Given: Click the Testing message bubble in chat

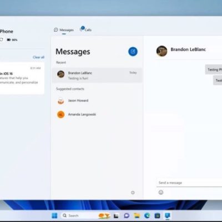Looking at the screenshot, I should pyautogui.click(x=214, y=69).
